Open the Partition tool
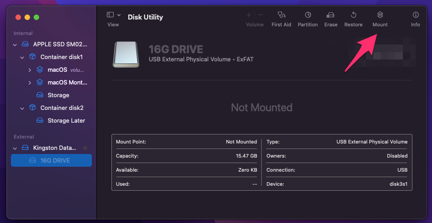 [x=308, y=15]
